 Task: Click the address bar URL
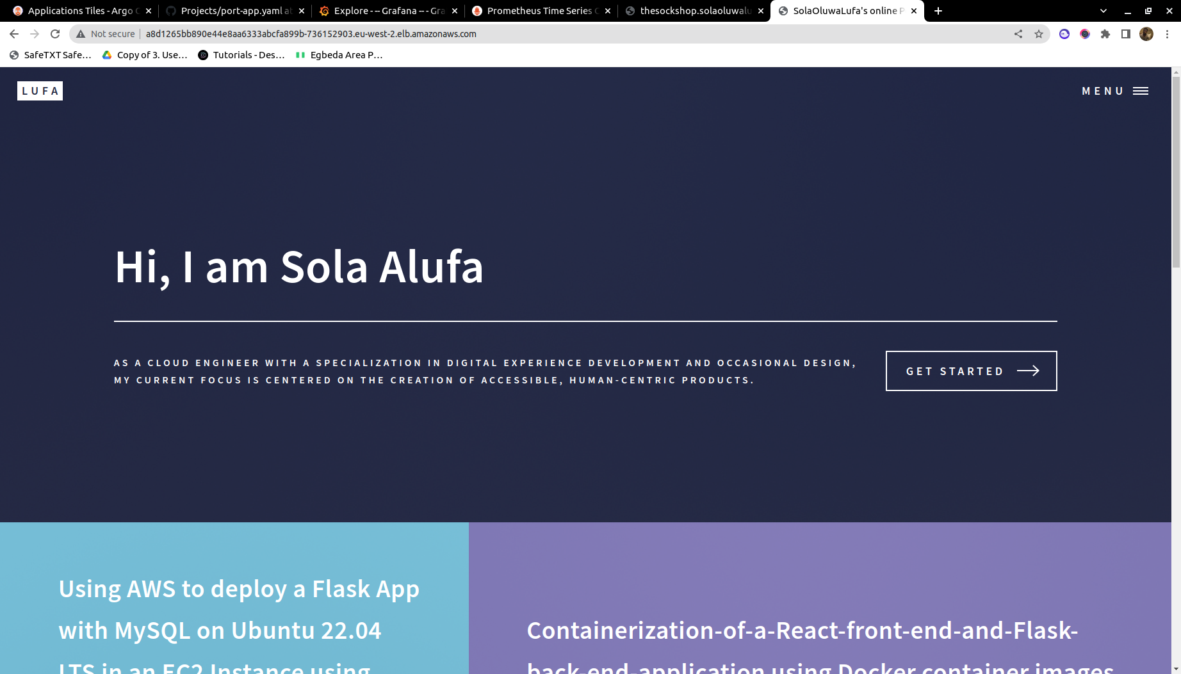tap(311, 34)
